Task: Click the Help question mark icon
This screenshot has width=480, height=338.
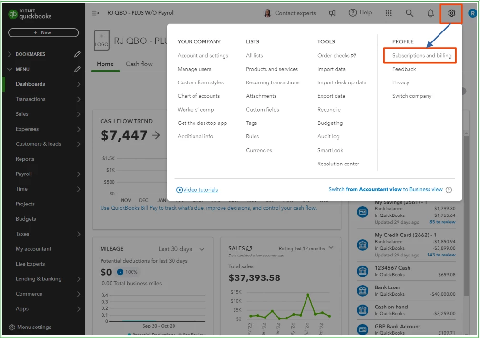Action: tap(353, 13)
